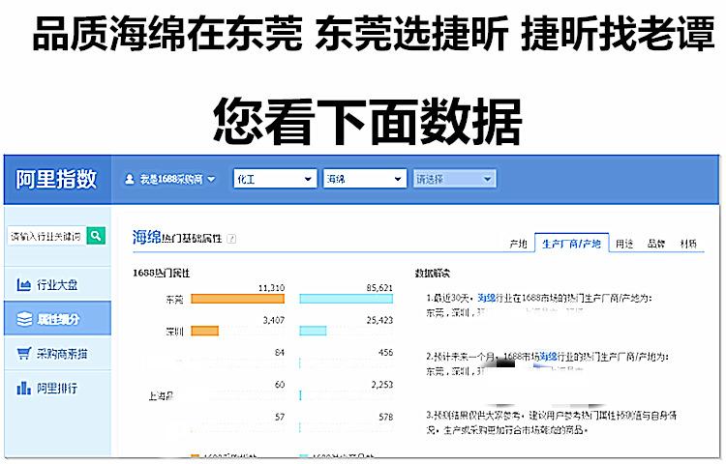Expand the 请选择 dropdown
Image resolution: width=726 pixels, height=464 pixels.
pos(454,179)
